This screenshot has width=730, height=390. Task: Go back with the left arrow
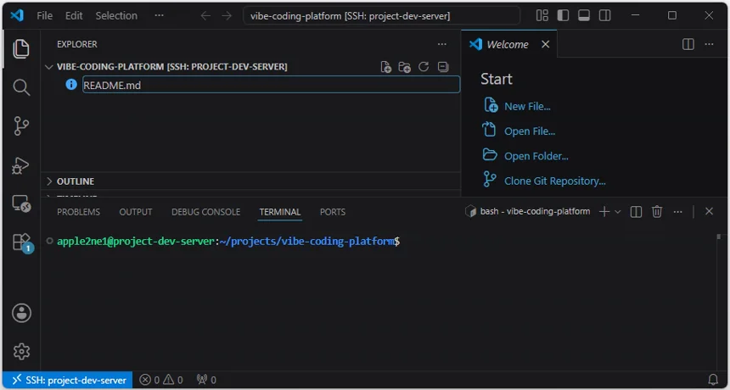[205, 16]
